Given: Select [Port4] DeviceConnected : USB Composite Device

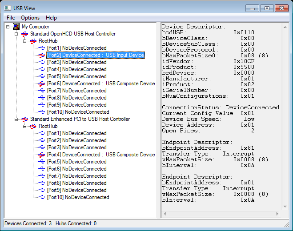Looking at the screenshot, I should 101,155.
